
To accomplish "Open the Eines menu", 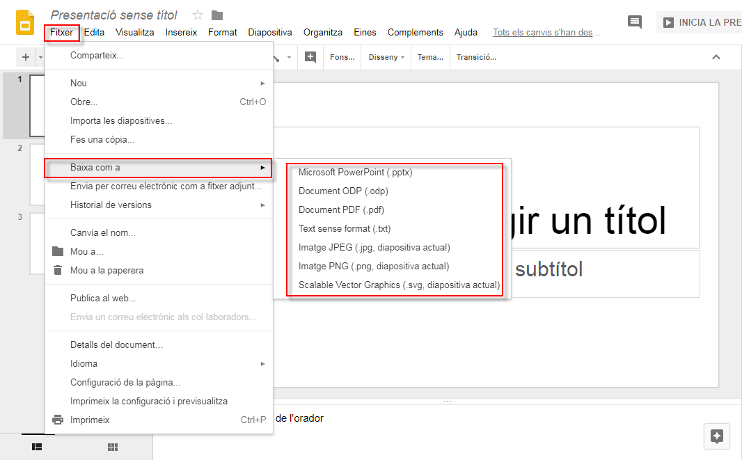I will (365, 32).
